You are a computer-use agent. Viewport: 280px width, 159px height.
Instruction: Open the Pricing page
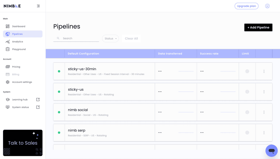pyautogui.click(x=23, y=67)
